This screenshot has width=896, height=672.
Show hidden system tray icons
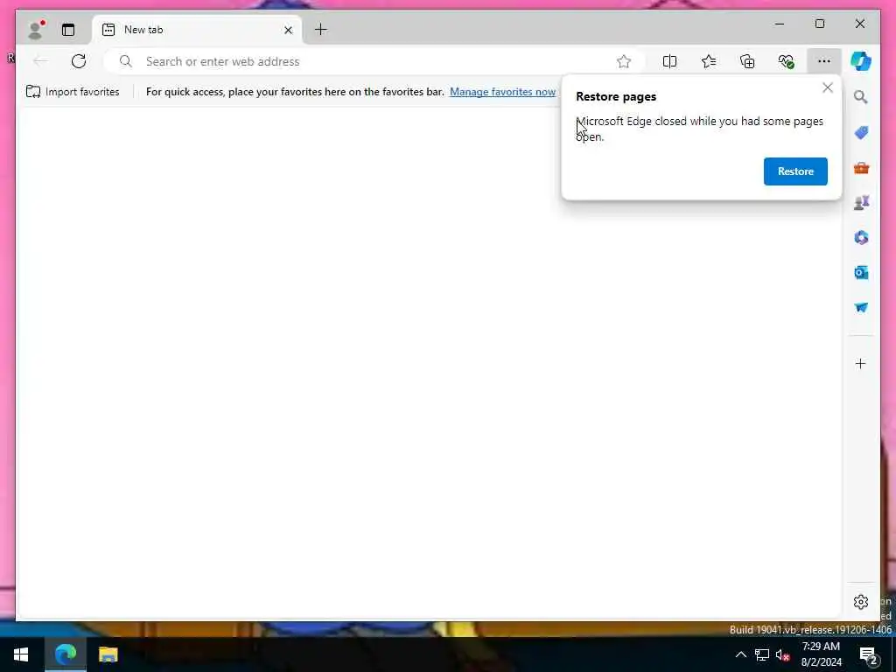[x=740, y=654]
